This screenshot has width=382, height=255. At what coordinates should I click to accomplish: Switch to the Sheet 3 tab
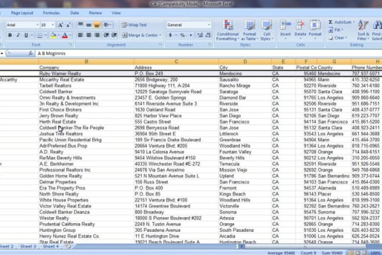click(x=28, y=246)
